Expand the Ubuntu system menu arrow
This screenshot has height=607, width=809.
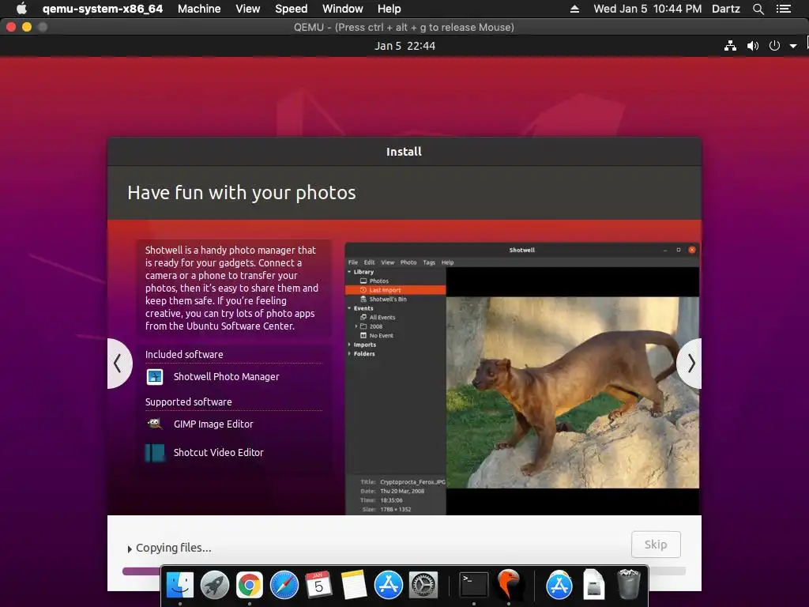point(793,46)
